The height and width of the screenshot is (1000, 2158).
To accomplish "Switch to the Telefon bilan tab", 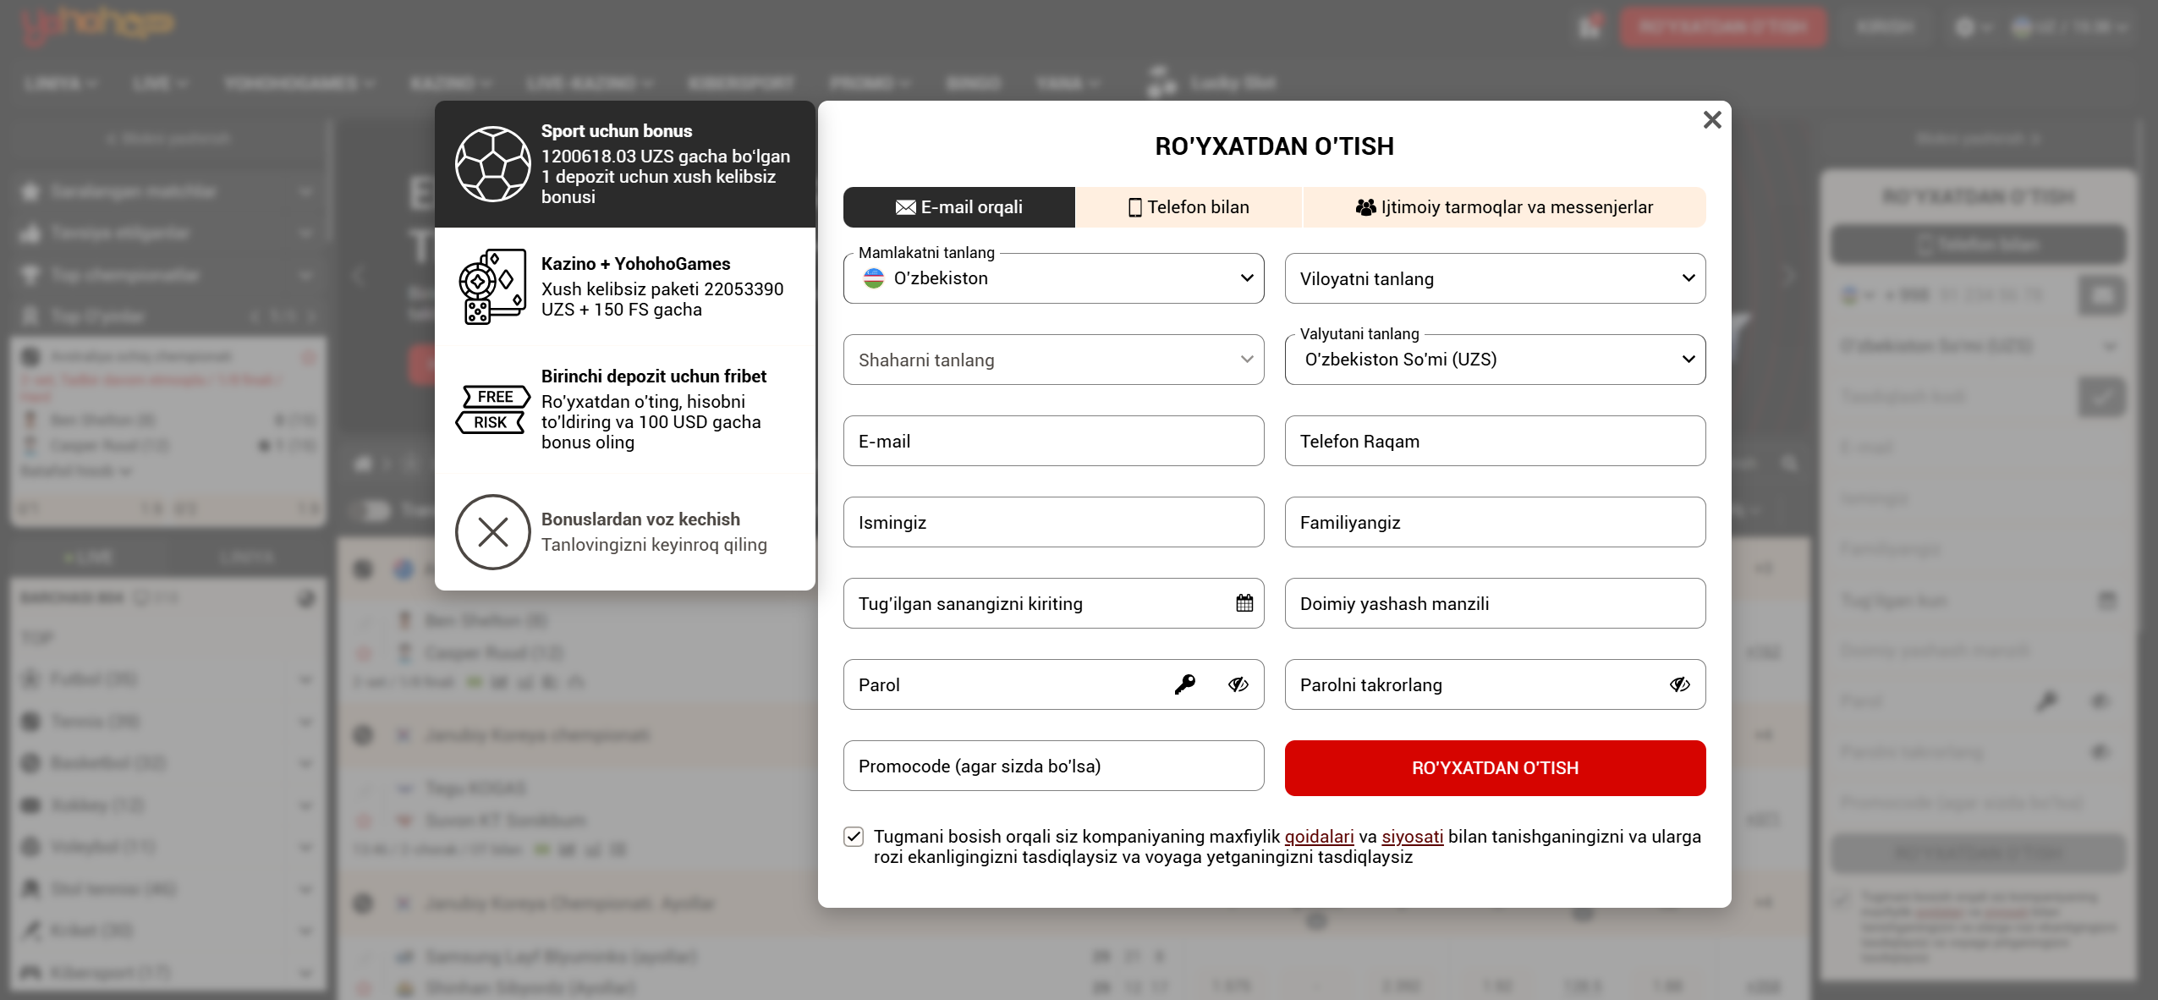I will pos(1188,207).
